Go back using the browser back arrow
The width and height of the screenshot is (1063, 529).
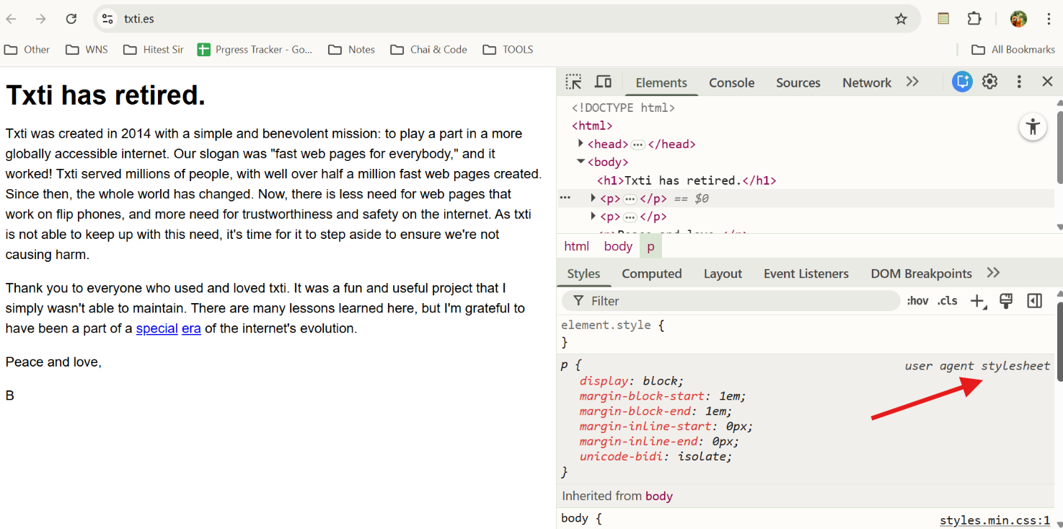[12, 19]
